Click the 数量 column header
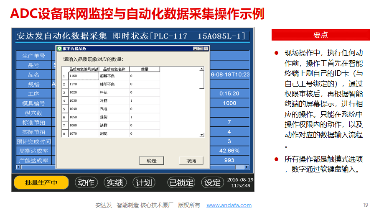Image resolution: width=379 pixels, height=213 pixels. (x=144, y=69)
